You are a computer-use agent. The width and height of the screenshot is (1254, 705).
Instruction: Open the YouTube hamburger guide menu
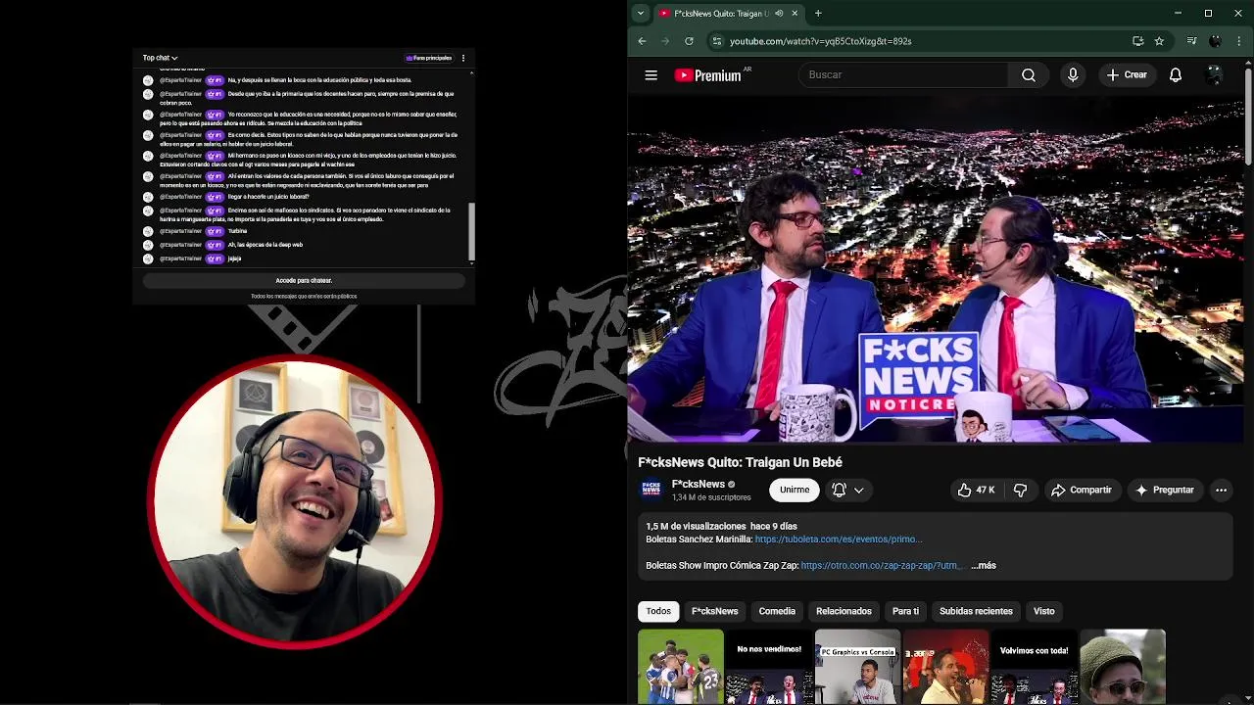point(651,74)
